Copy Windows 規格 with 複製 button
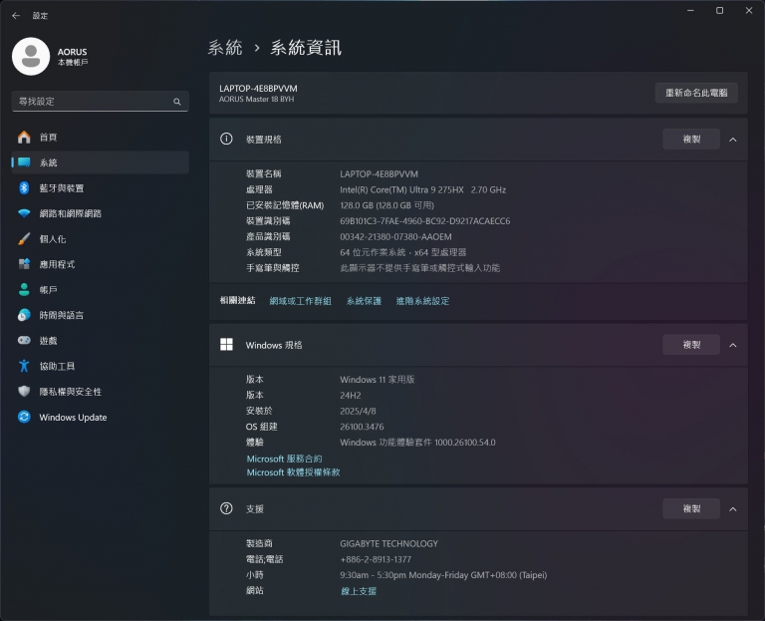The width and height of the screenshot is (765, 621). coord(691,345)
